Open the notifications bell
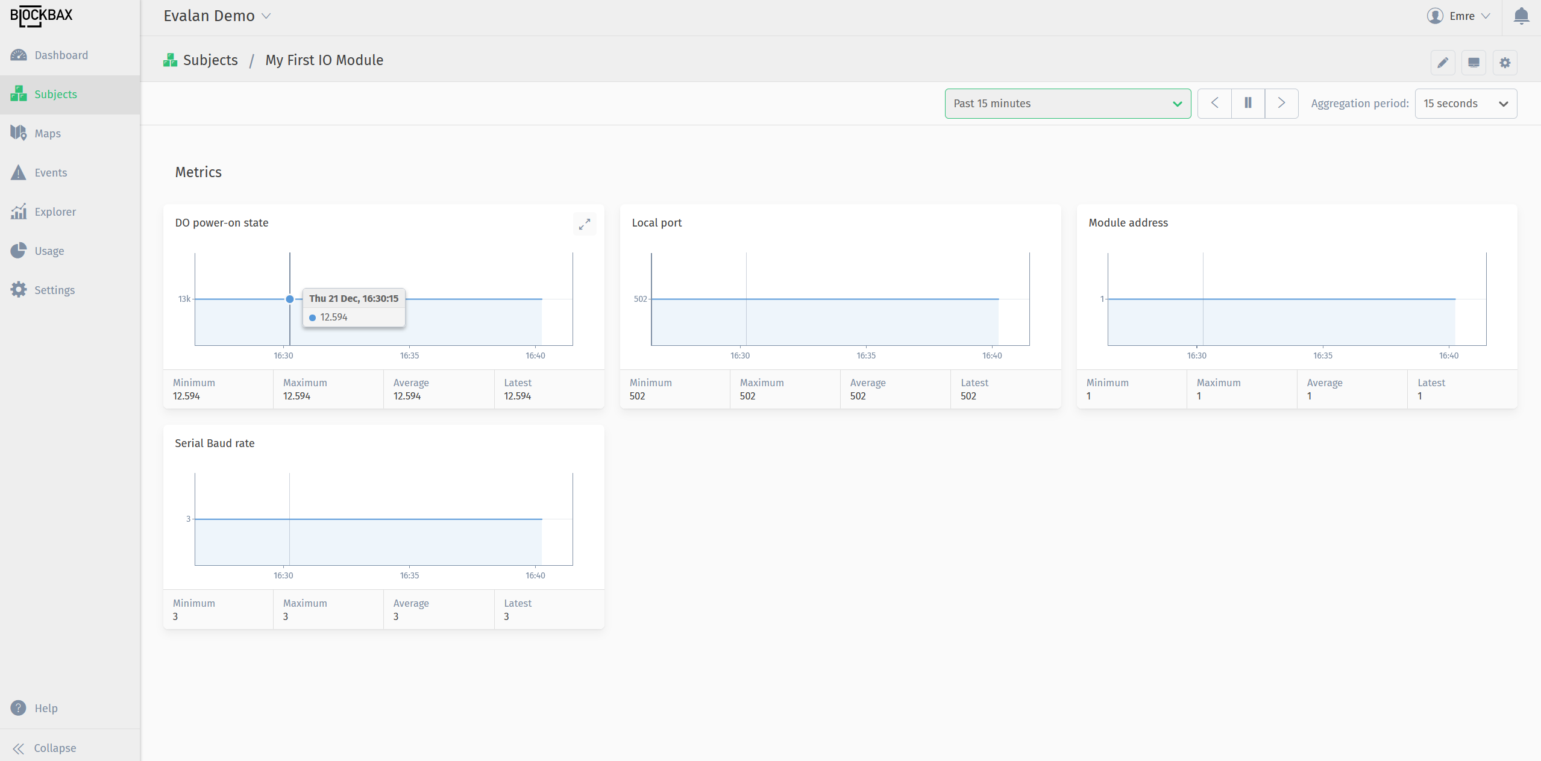The image size is (1541, 761). [1521, 16]
